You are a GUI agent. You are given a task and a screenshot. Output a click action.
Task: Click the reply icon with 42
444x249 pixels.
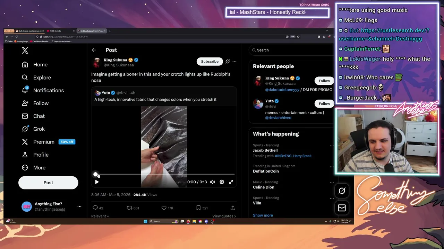95,208
